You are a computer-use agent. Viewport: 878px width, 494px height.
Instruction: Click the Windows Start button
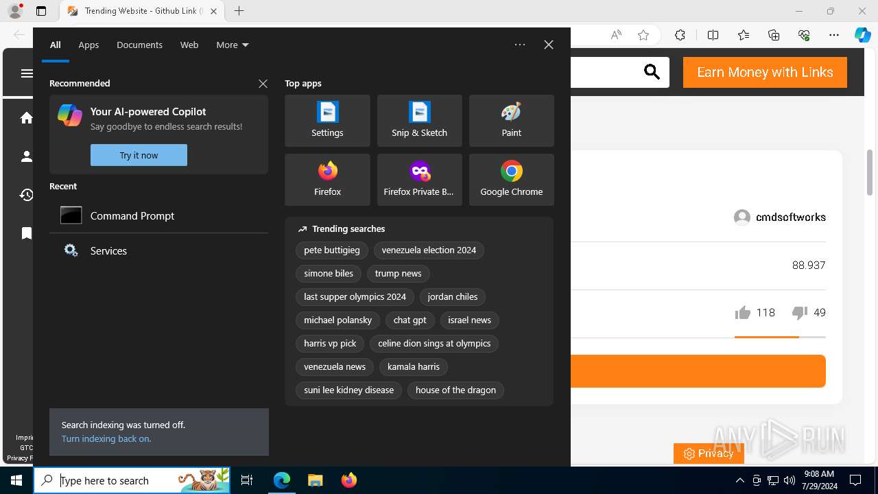[x=16, y=480]
